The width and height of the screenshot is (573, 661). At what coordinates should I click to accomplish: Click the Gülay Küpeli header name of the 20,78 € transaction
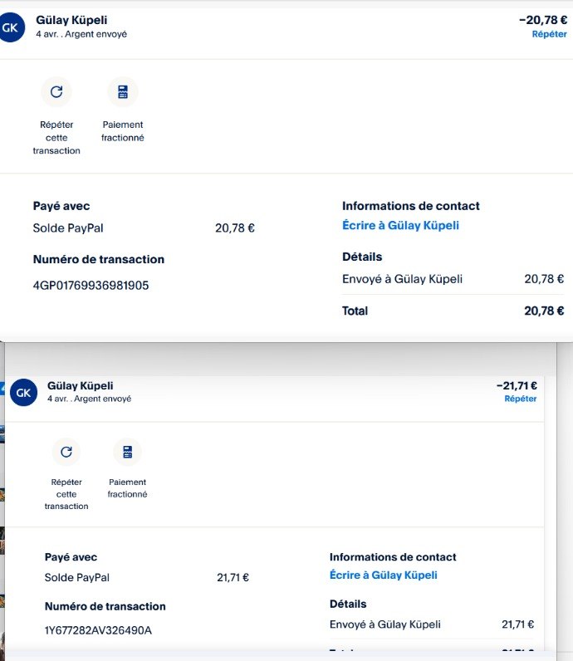71,20
